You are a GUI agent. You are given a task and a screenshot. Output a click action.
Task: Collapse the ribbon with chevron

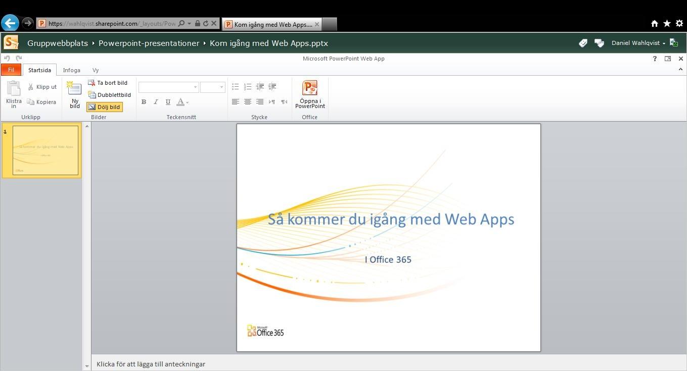coord(680,70)
